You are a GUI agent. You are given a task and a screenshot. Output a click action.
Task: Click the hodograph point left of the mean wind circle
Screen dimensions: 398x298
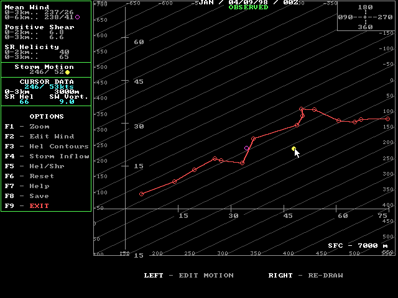(242, 163)
